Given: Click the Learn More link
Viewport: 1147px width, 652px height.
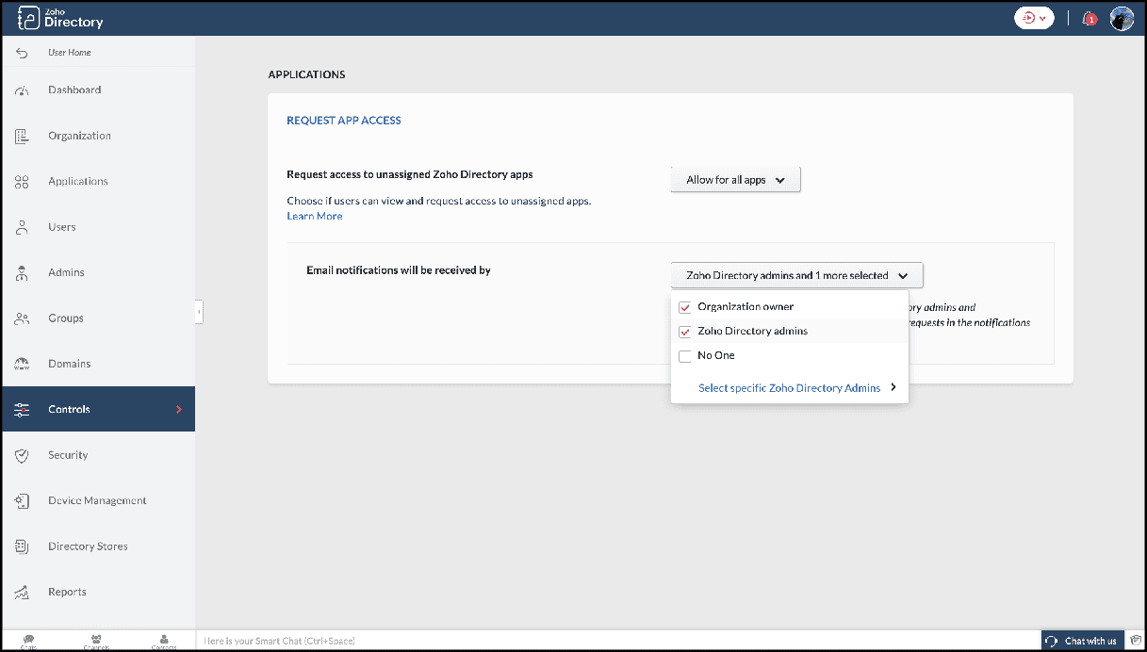Looking at the screenshot, I should click(x=315, y=217).
